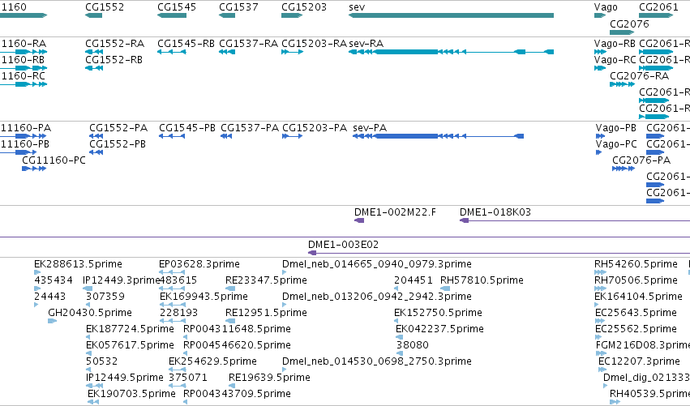Click the EK288613.5prime EST label
The height and width of the screenshot is (406, 690).
click(x=78, y=264)
